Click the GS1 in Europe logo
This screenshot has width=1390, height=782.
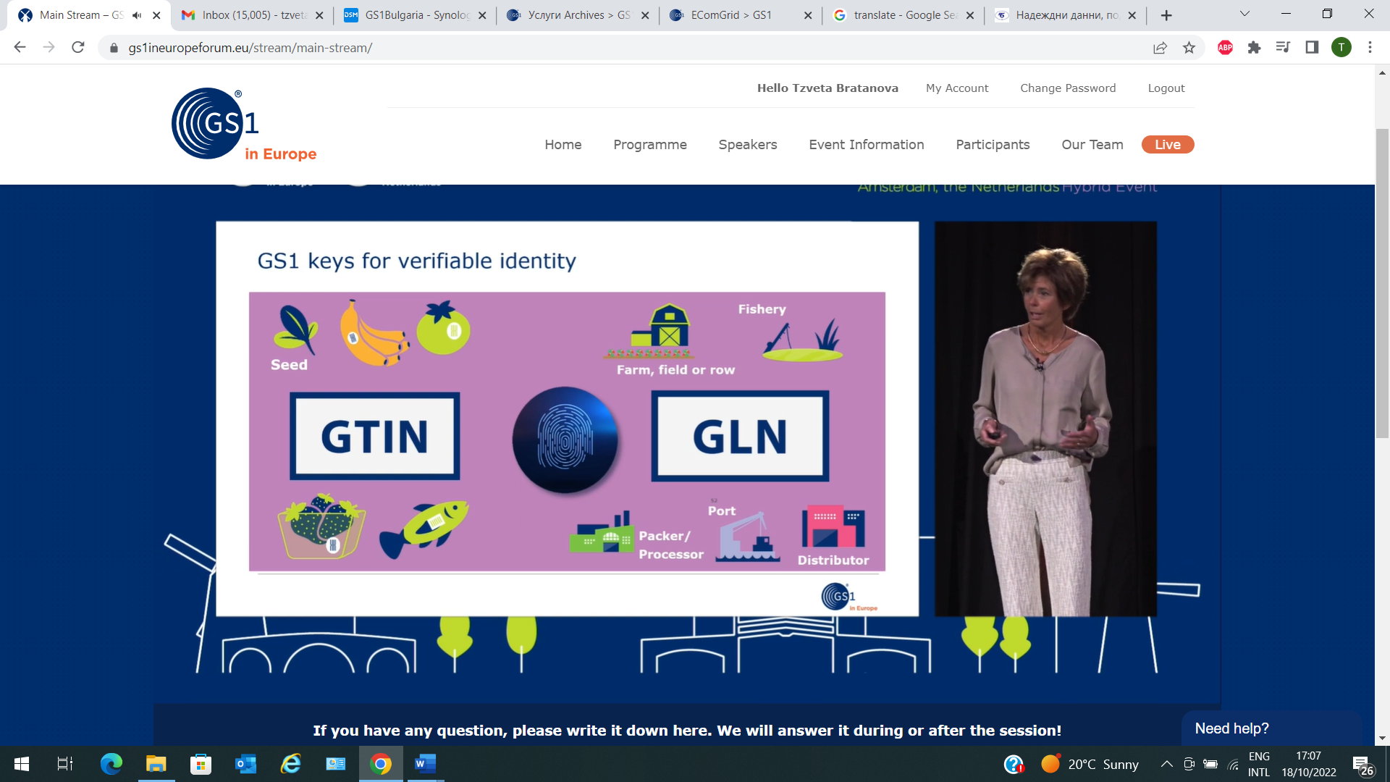pyautogui.click(x=244, y=124)
